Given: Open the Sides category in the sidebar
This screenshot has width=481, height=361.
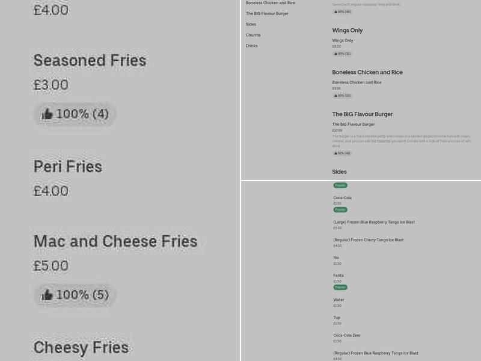Looking at the screenshot, I should tap(251, 25).
